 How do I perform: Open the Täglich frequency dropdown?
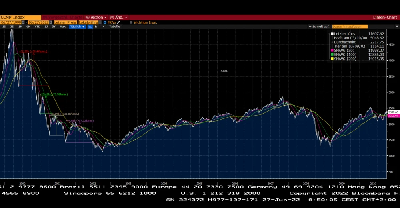tap(76, 27)
